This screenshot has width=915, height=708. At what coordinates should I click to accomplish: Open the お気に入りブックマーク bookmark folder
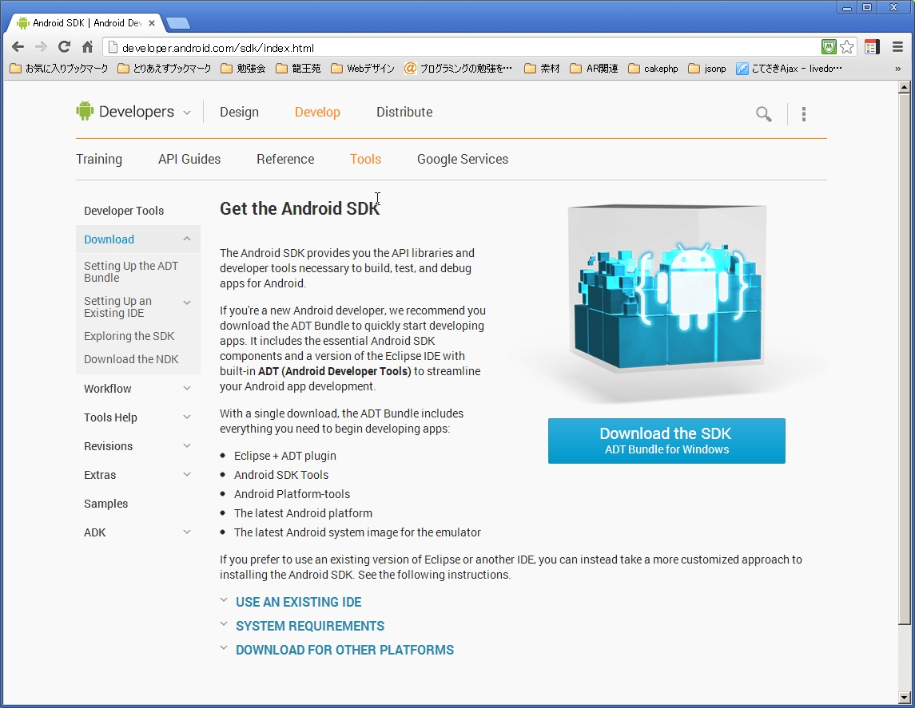pyautogui.click(x=59, y=69)
